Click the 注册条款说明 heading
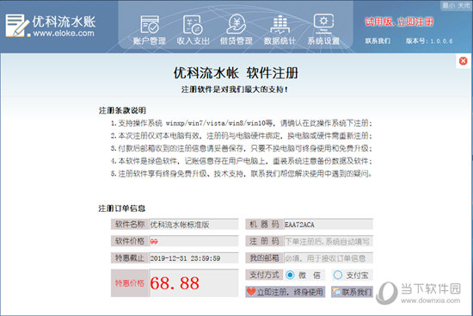The width and height of the screenshot is (473, 316). click(122, 110)
